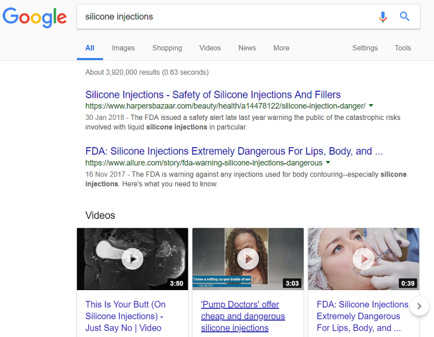The image size is (434, 337).
Task: Open 'Pump Doctors' offer cheap and dangerous link
Action: coord(243,316)
